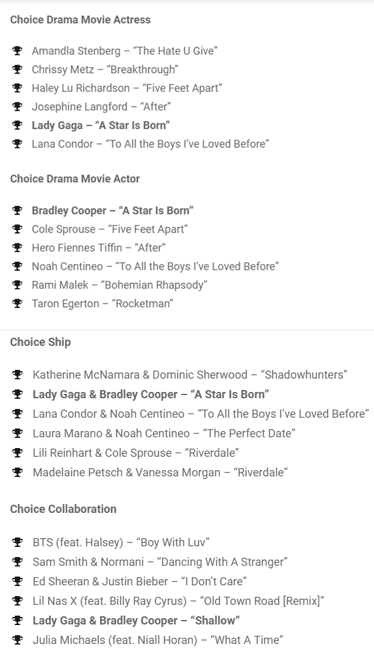Click the trophy icon beside BTS (feat. Halsey)
374x661 pixels.
point(17,542)
